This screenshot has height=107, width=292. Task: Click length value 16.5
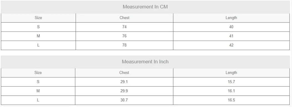pos(231,100)
